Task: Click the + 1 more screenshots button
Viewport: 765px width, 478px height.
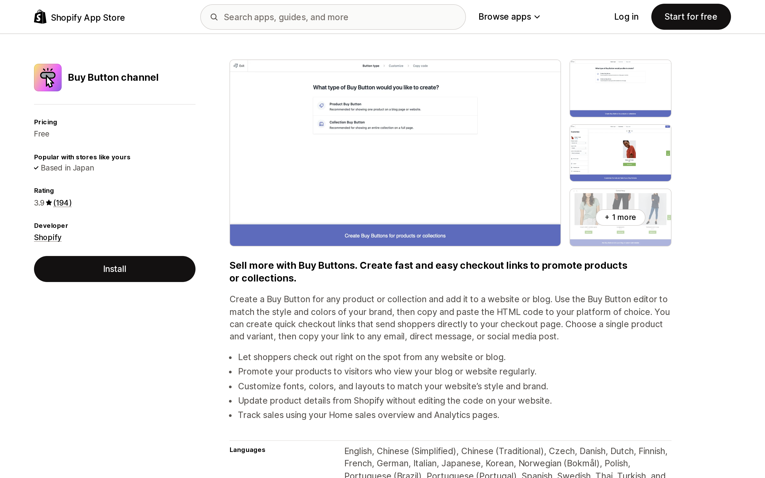Action: point(620,217)
